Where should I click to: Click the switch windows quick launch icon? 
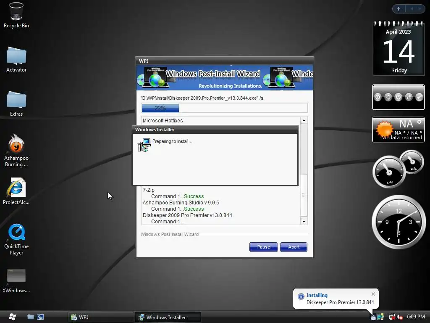click(x=40, y=317)
